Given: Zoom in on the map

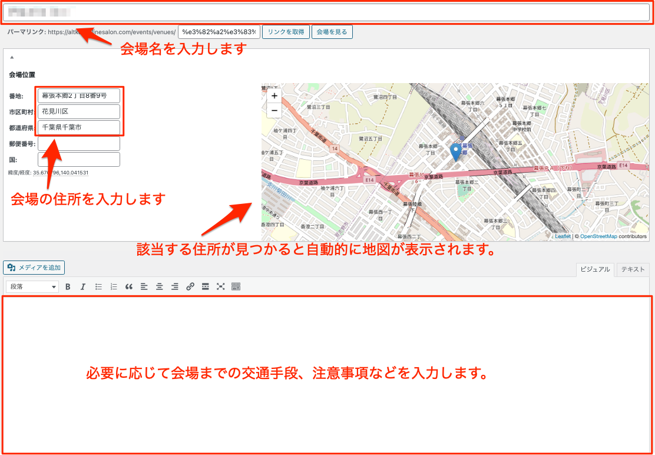Looking at the screenshot, I should (274, 95).
